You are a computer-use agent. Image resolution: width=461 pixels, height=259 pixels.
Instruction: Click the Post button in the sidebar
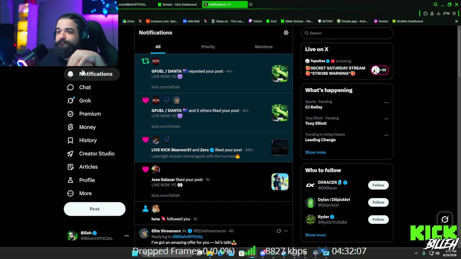coord(95,209)
